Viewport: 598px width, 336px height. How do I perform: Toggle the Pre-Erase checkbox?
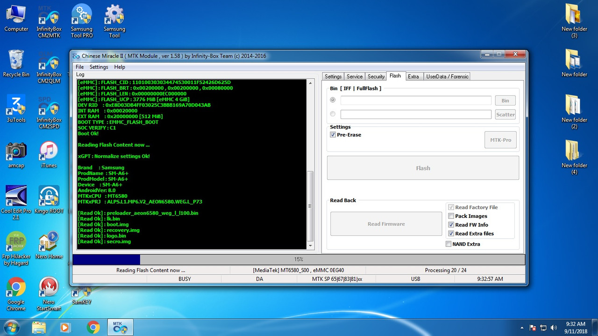(x=333, y=135)
